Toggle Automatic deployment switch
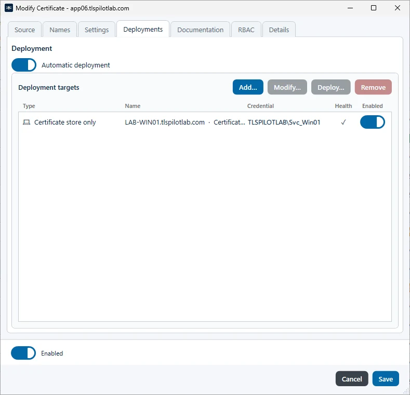This screenshot has height=395, width=410. click(24, 65)
